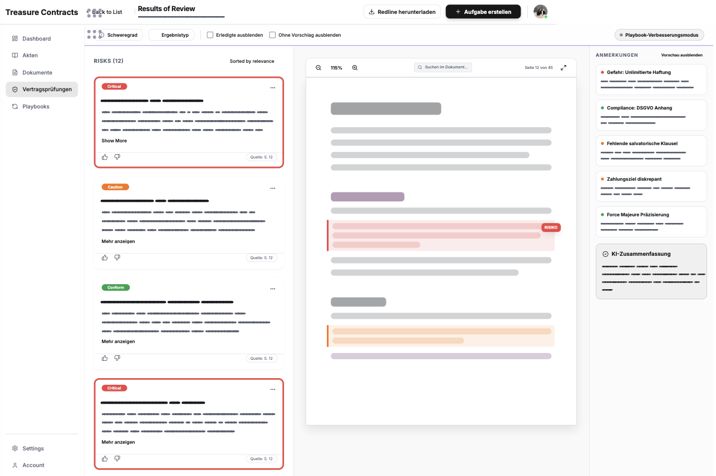This screenshot has width=716, height=476.
Task: Select red highlighted risk passage in document
Action: pyautogui.click(x=440, y=235)
